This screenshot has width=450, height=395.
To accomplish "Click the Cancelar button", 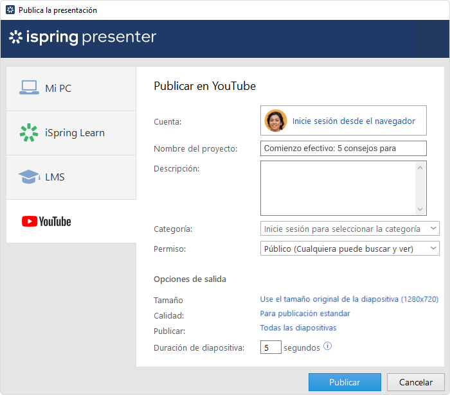I will [415, 382].
